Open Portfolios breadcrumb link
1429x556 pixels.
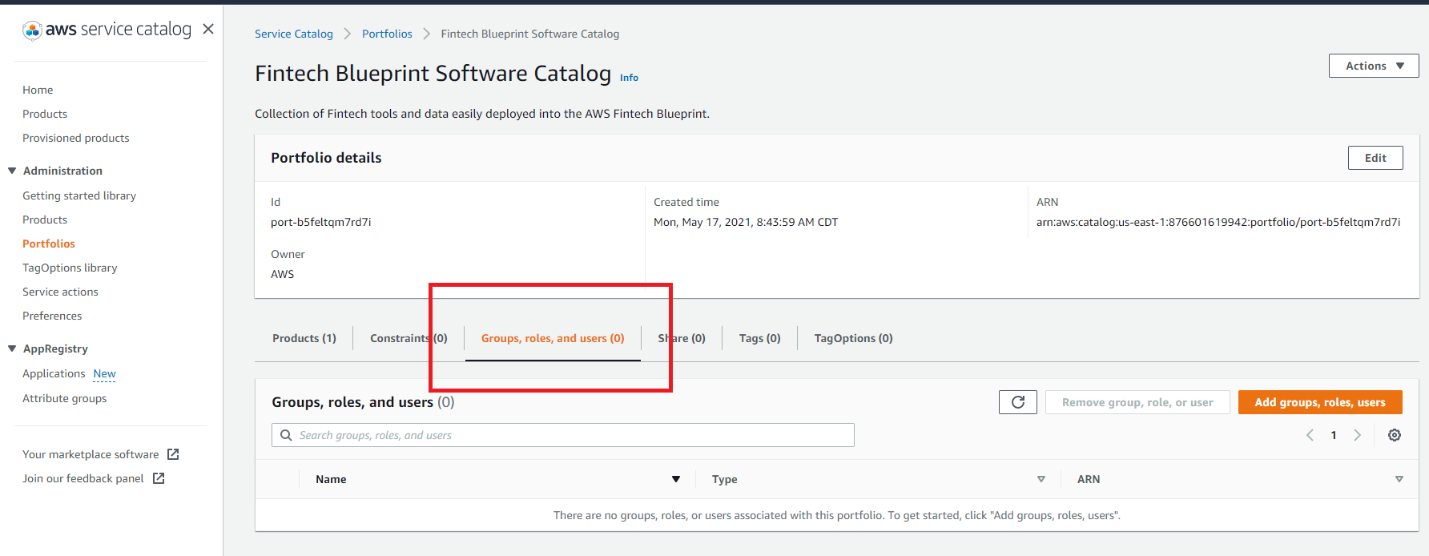point(387,34)
